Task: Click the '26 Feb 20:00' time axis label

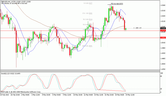Action: click(x=15, y=95)
